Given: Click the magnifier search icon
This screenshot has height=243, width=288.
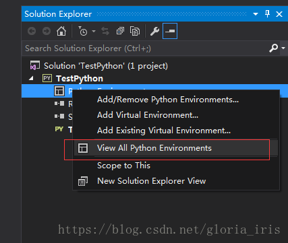Looking at the screenshot, I should (273, 48).
